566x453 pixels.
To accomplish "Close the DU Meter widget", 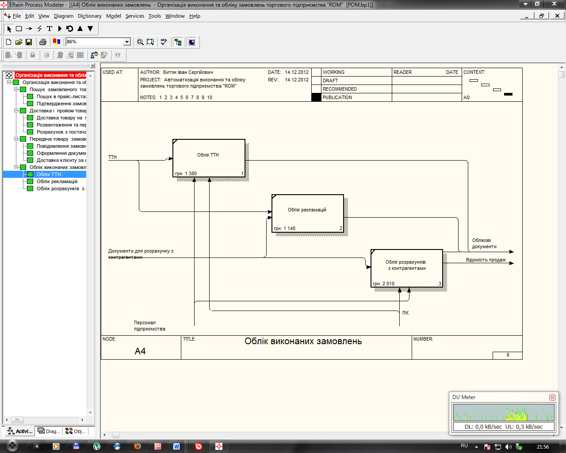I will (x=552, y=397).
